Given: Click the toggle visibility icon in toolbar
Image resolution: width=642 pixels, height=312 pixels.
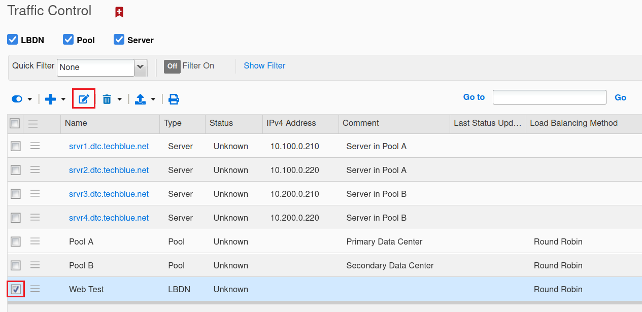Looking at the screenshot, I should tap(16, 99).
